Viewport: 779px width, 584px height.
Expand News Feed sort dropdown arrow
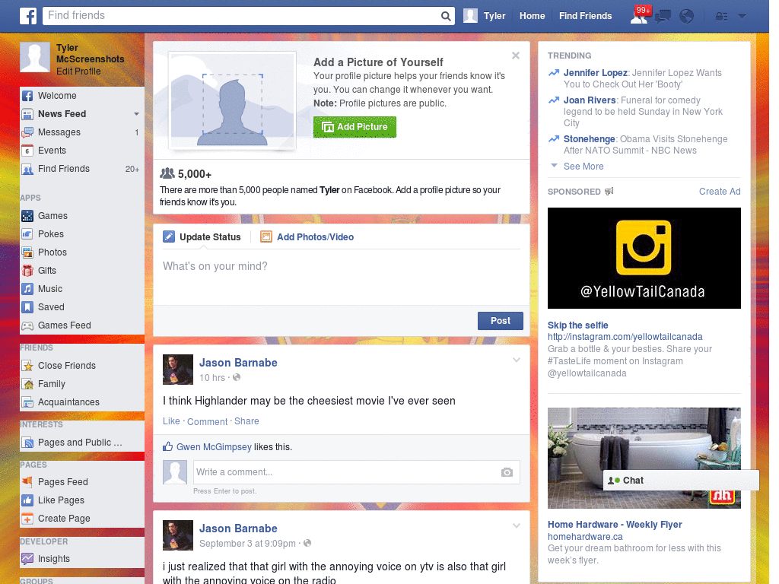pos(136,114)
